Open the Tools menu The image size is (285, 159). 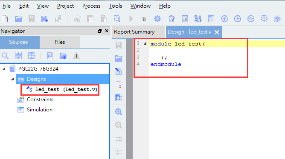pyautogui.click(x=115, y=6)
